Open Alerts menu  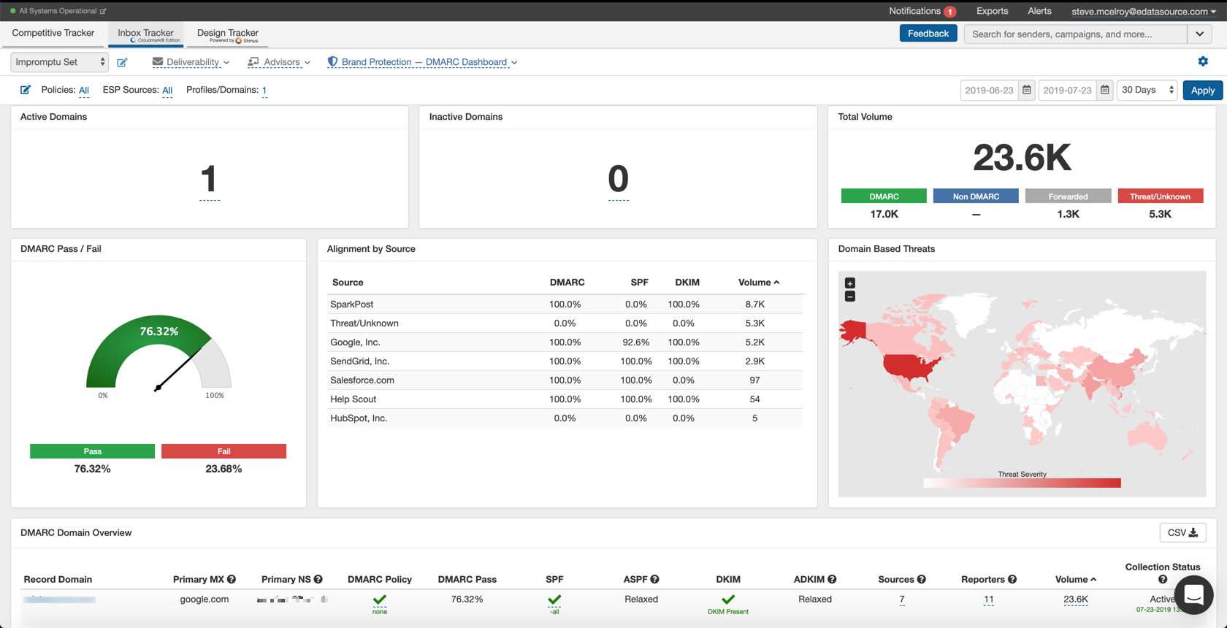(x=1039, y=11)
